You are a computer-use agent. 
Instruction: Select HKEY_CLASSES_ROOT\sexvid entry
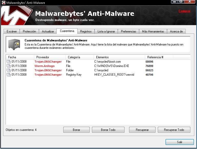coord(114,75)
